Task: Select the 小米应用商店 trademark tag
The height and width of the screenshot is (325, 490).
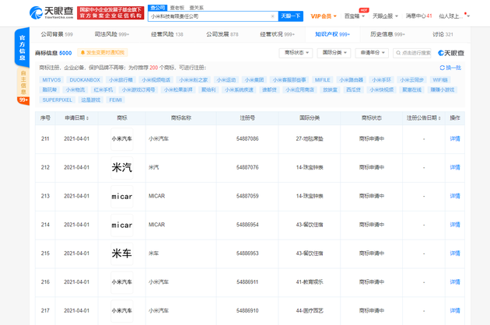Action: [299, 90]
